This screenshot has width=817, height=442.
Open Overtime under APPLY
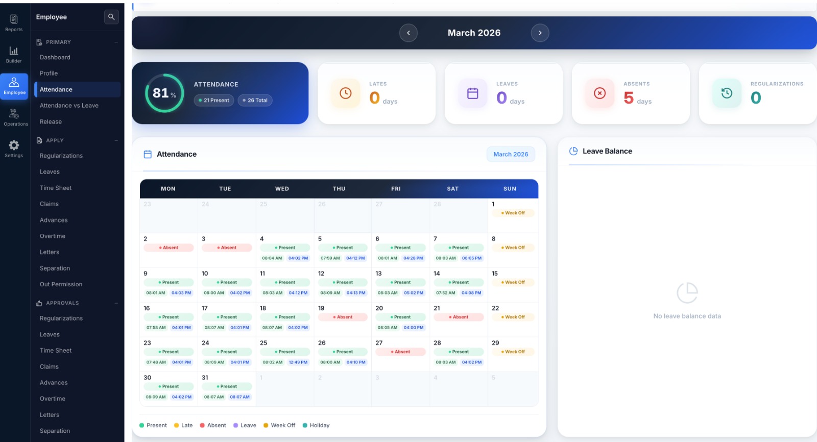coord(53,236)
